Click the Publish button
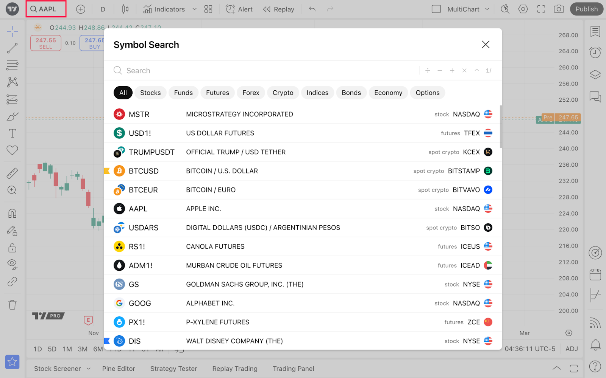Image resolution: width=606 pixels, height=378 pixels. (x=587, y=9)
